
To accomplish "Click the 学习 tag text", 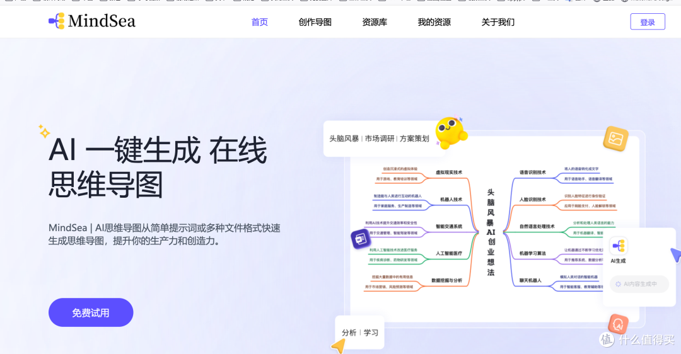I will point(371,333).
